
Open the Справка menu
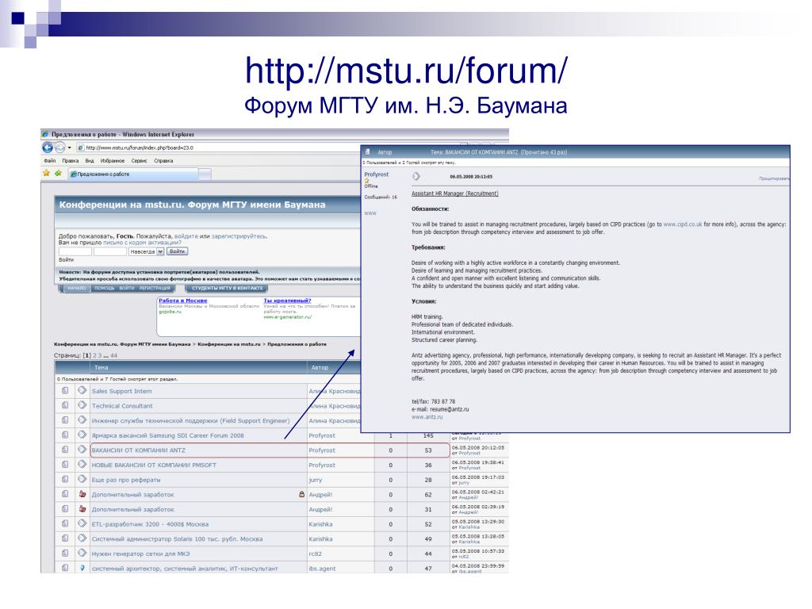point(163,161)
